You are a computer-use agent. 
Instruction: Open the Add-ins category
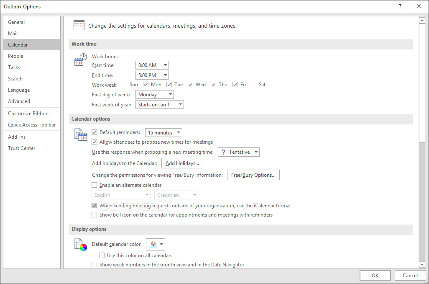(x=32, y=137)
